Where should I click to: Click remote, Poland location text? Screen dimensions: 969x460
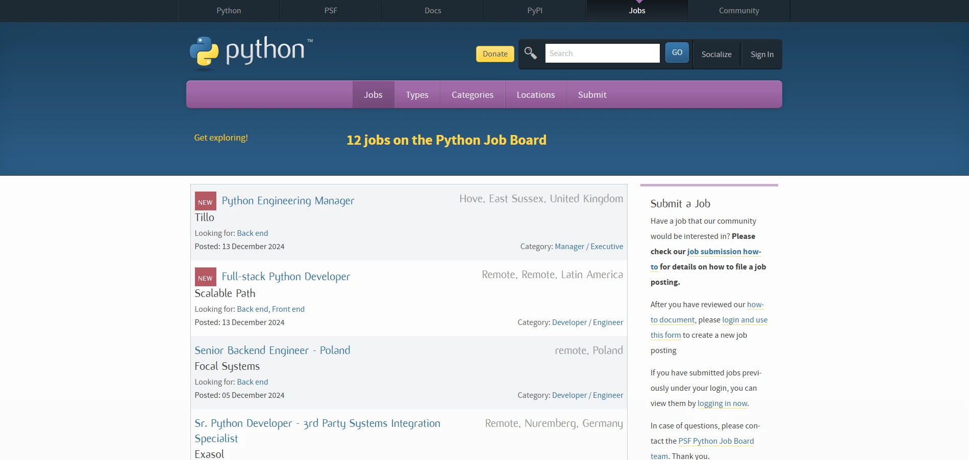pos(589,350)
